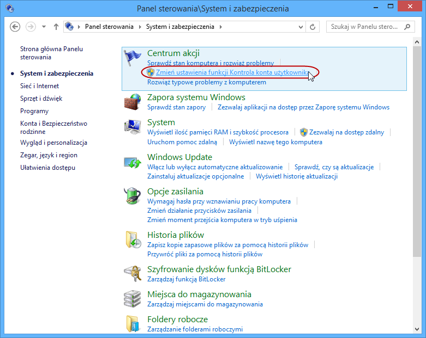Open the Centrum akcji heading

click(173, 53)
